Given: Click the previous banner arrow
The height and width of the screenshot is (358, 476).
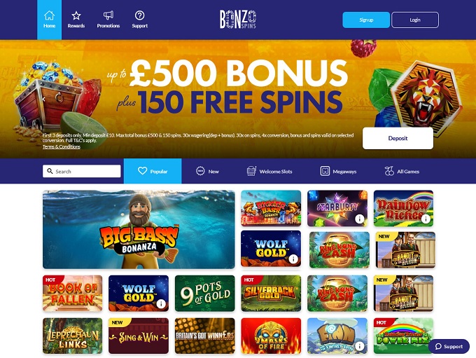Looking at the screenshot, I should (x=43, y=99).
